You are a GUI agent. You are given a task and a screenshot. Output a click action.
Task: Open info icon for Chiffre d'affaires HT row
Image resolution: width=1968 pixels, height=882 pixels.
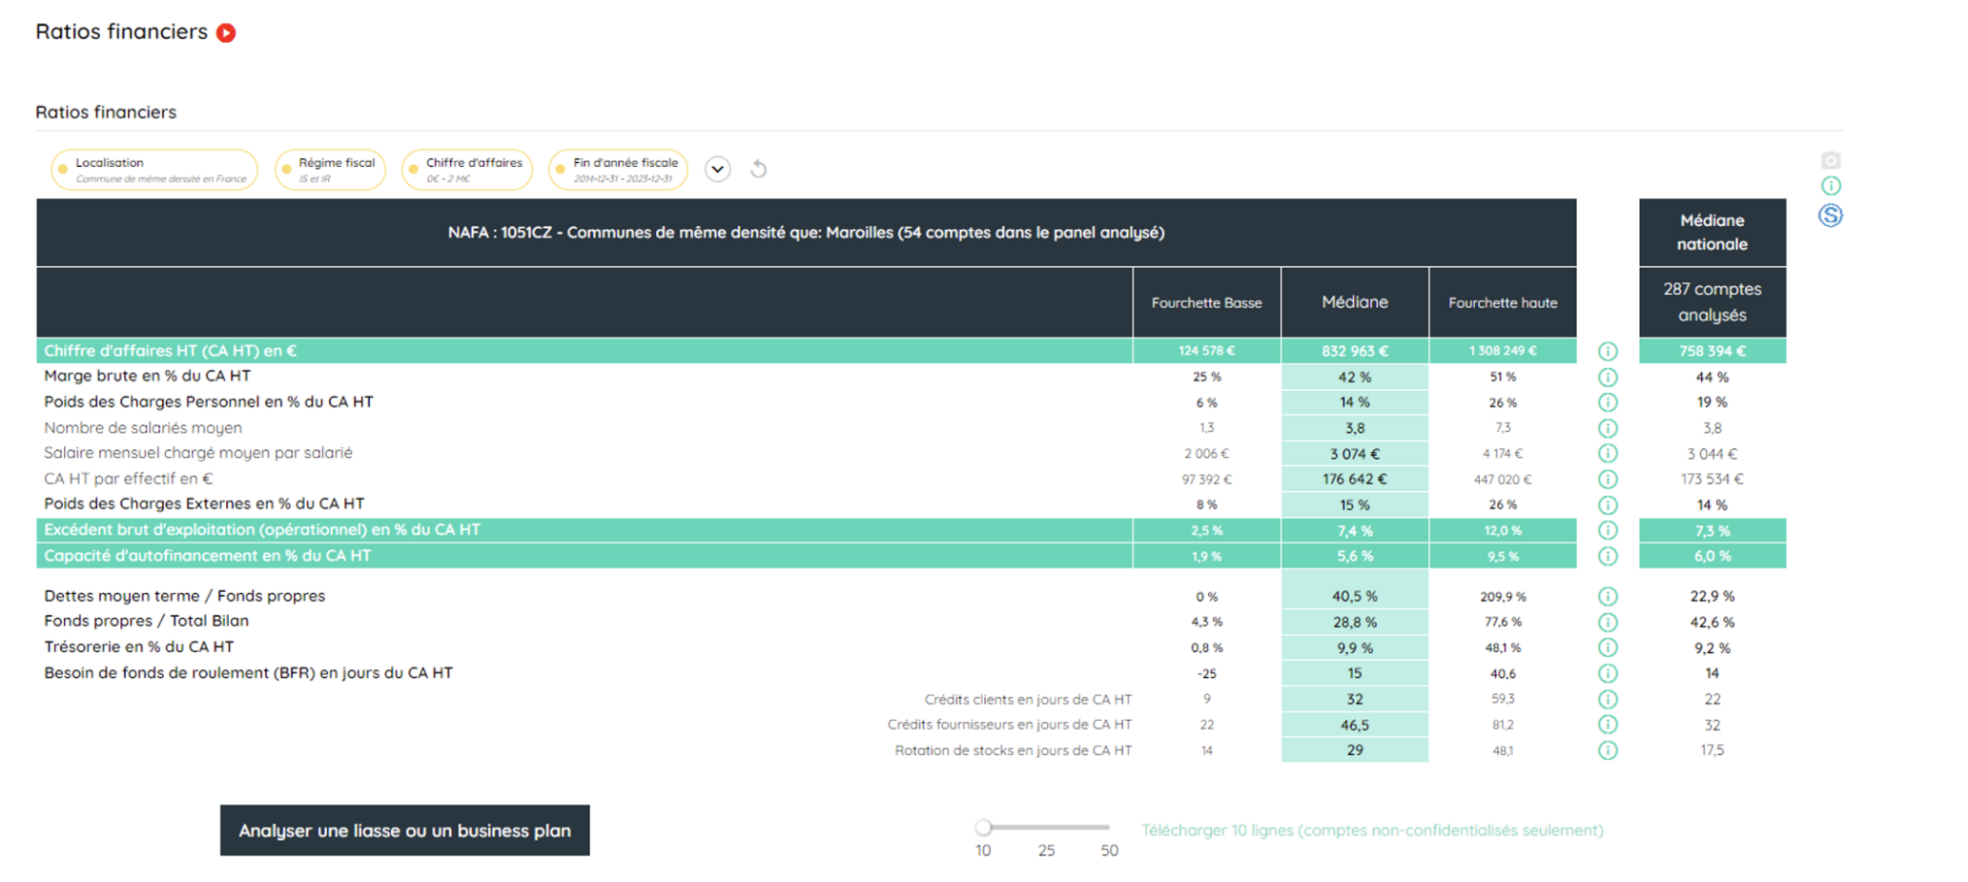1608,352
